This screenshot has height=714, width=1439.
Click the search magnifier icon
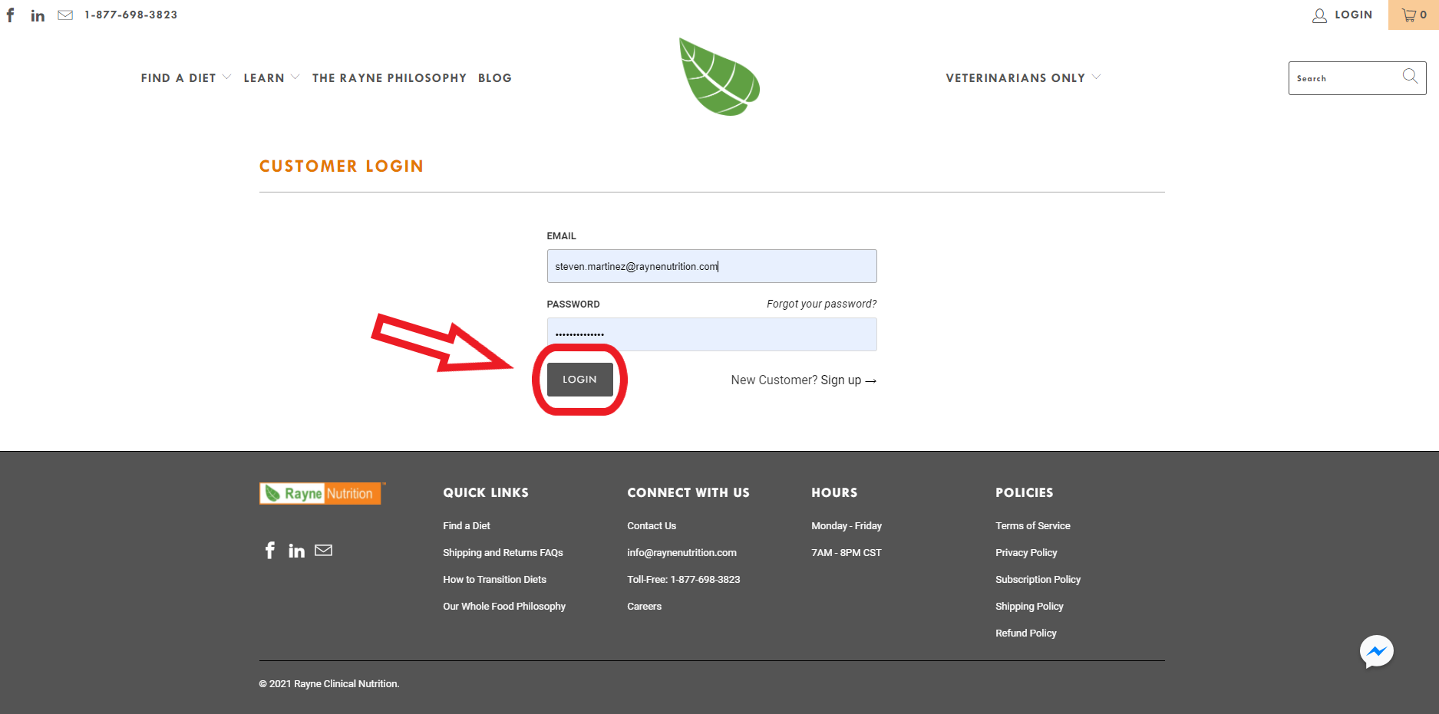[x=1409, y=77]
